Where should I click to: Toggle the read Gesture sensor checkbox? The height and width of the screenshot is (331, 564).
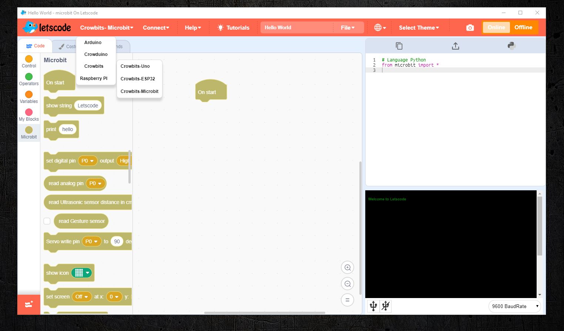(47, 221)
